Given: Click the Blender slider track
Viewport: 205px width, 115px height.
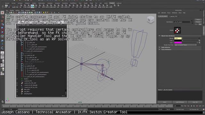Looking at the screenshot, I should (190, 38).
